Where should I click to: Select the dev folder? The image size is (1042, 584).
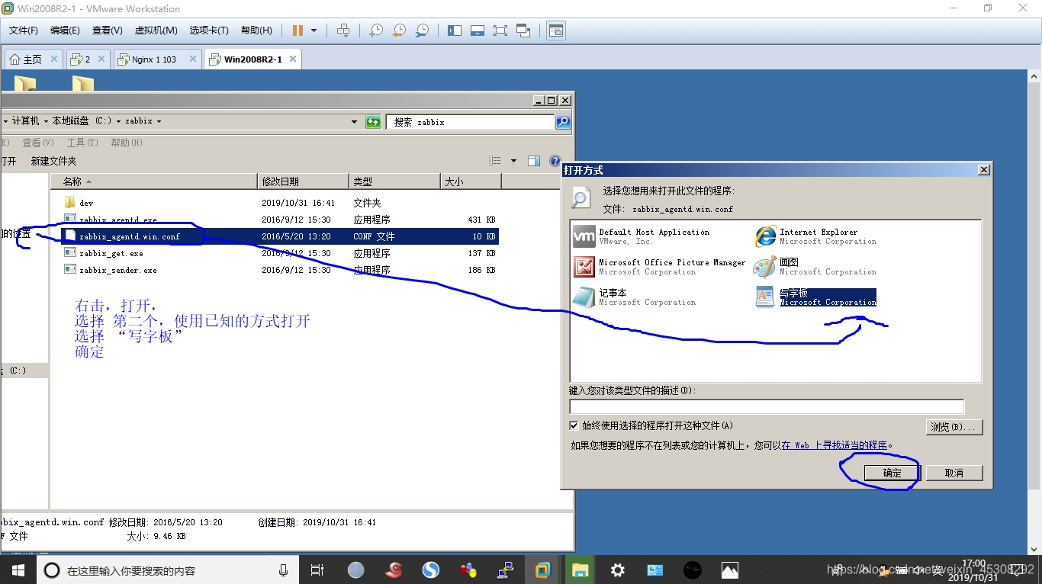[280, 203]
